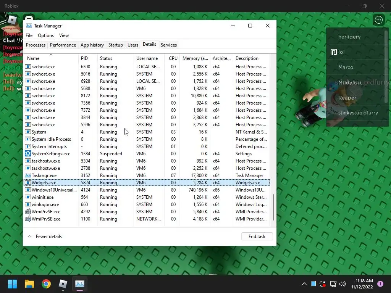
Task: Sort by the CPU column header
Action: [x=172, y=58]
